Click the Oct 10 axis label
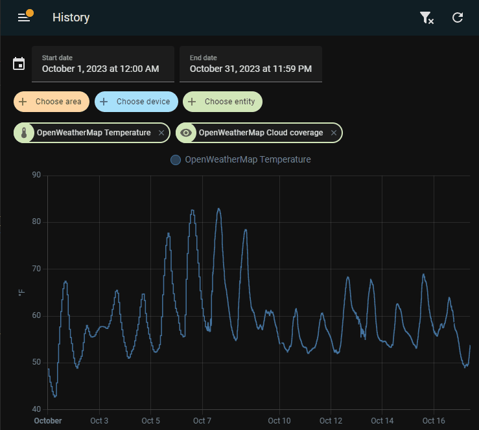The image size is (479, 430). (279, 421)
